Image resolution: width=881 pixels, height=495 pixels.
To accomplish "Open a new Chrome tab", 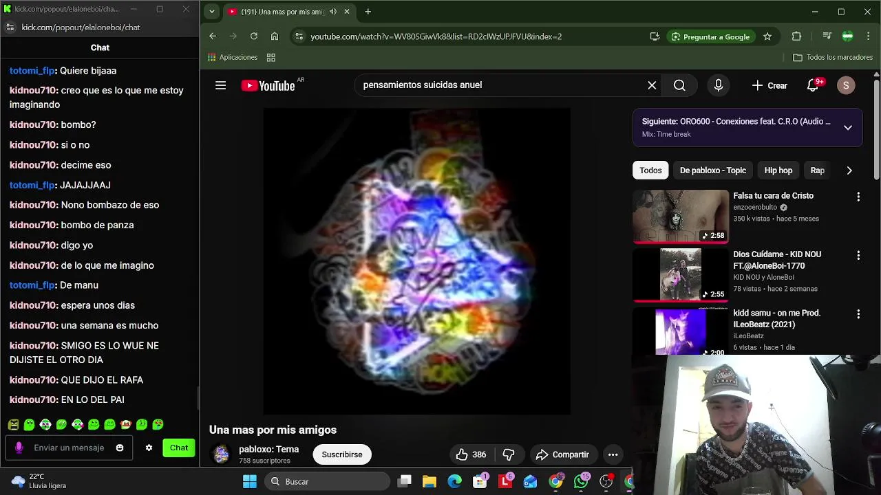I will tap(368, 12).
